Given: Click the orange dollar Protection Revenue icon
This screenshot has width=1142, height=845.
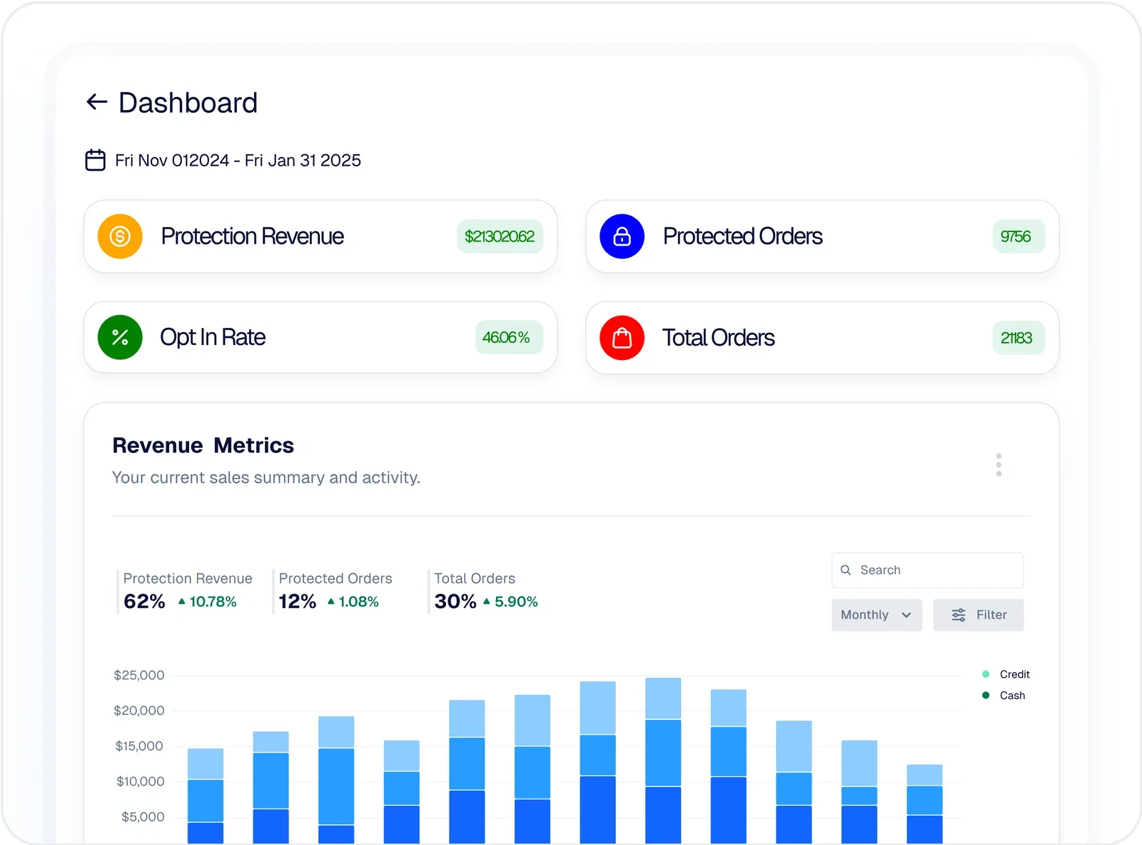Looking at the screenshot, I should [120, 236].
